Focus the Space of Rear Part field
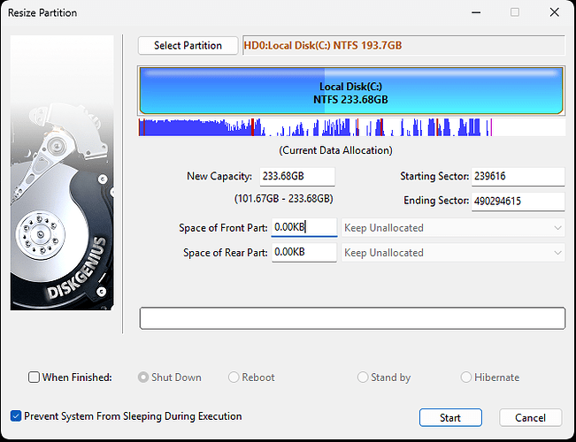Viewport: 576px width, 442px height. click(x=304, y=252)
